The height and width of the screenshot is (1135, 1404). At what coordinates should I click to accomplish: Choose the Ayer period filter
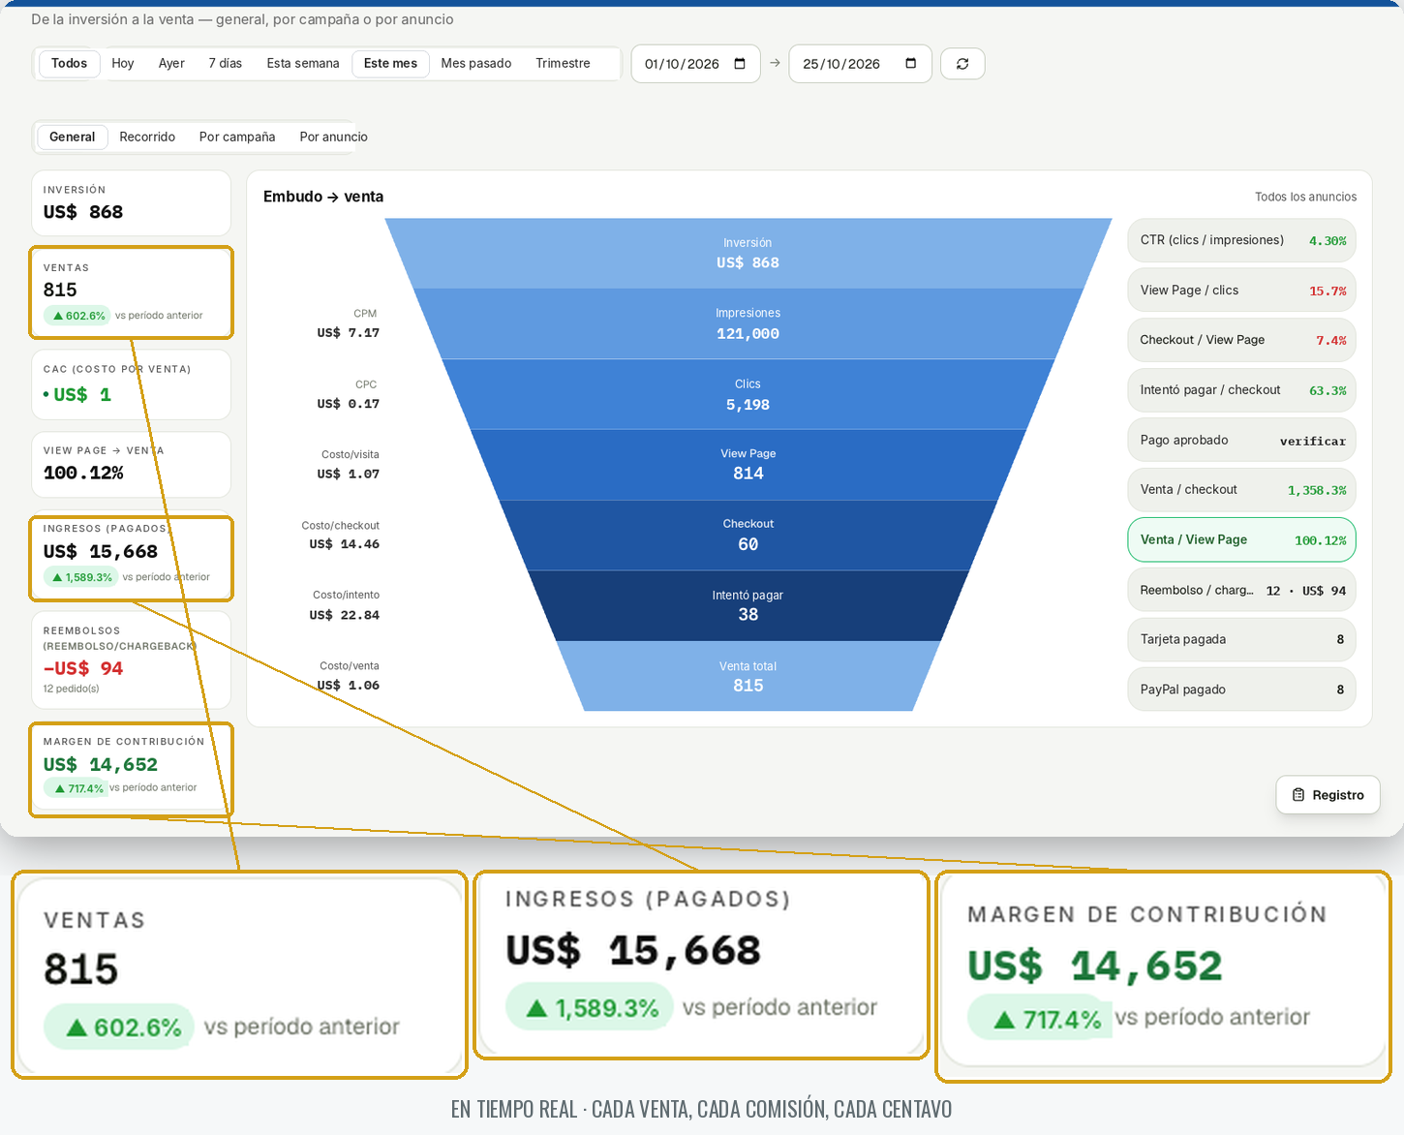171,63
